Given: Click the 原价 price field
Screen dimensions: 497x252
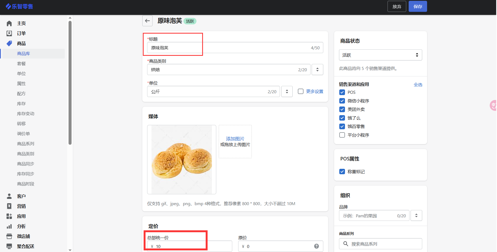Looking at the screenshot, I should click(x=281, y=246).
